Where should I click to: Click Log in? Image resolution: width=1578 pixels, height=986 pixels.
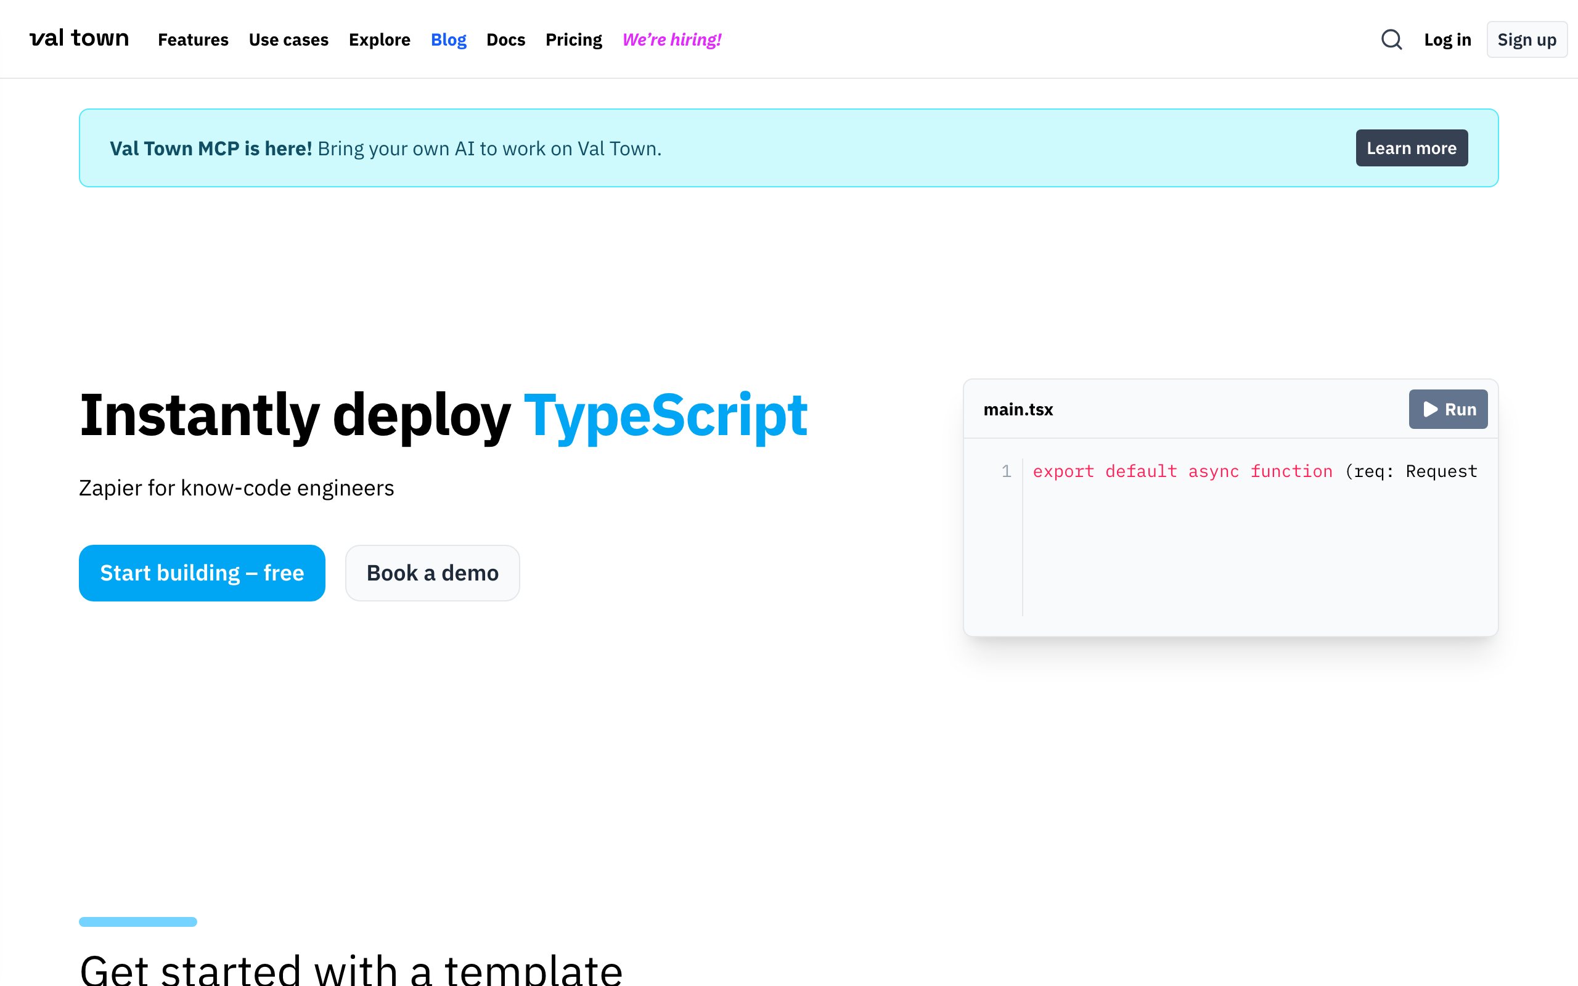pyautogui.click(x=1447, y=40)
